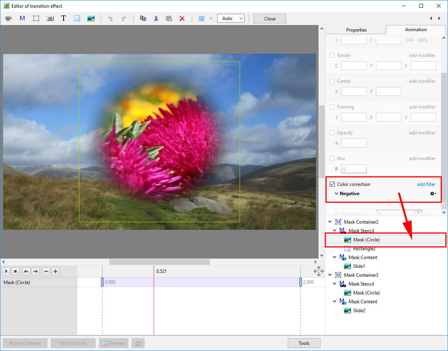This screenshot has height=351, width=448.
Task: Enable the Opacity checkbox
Action: click(x=332, y=133)
